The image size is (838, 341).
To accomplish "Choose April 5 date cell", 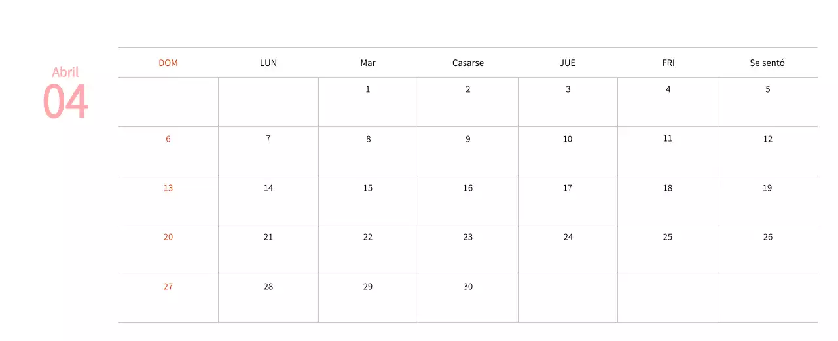I will point(768,89).
